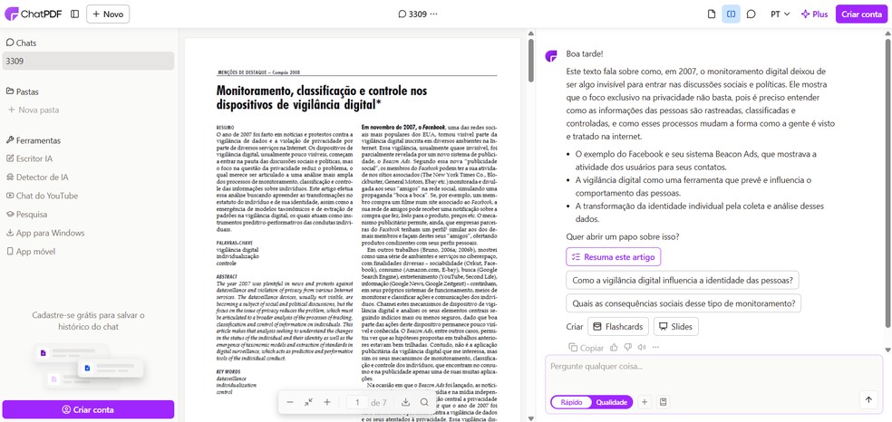892x422 pixels.
Task: Select Qualidade response mode
Action: pyautogui.click(x=612, y=402)
